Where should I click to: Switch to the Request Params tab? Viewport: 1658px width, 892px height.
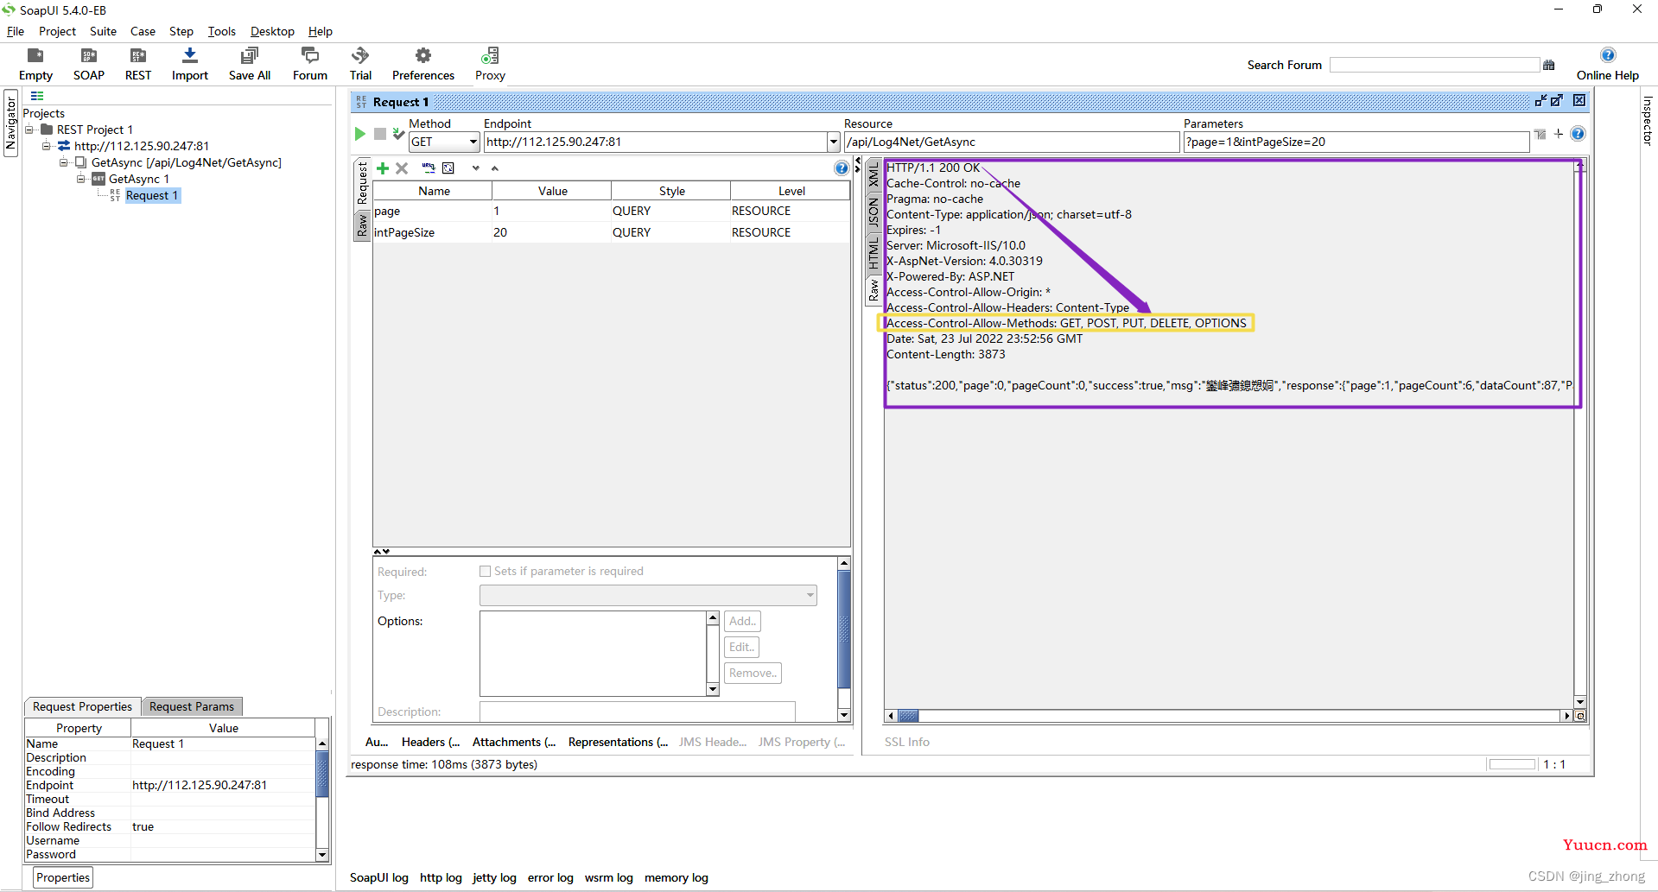pyautogui.click(x=192, y=706)
